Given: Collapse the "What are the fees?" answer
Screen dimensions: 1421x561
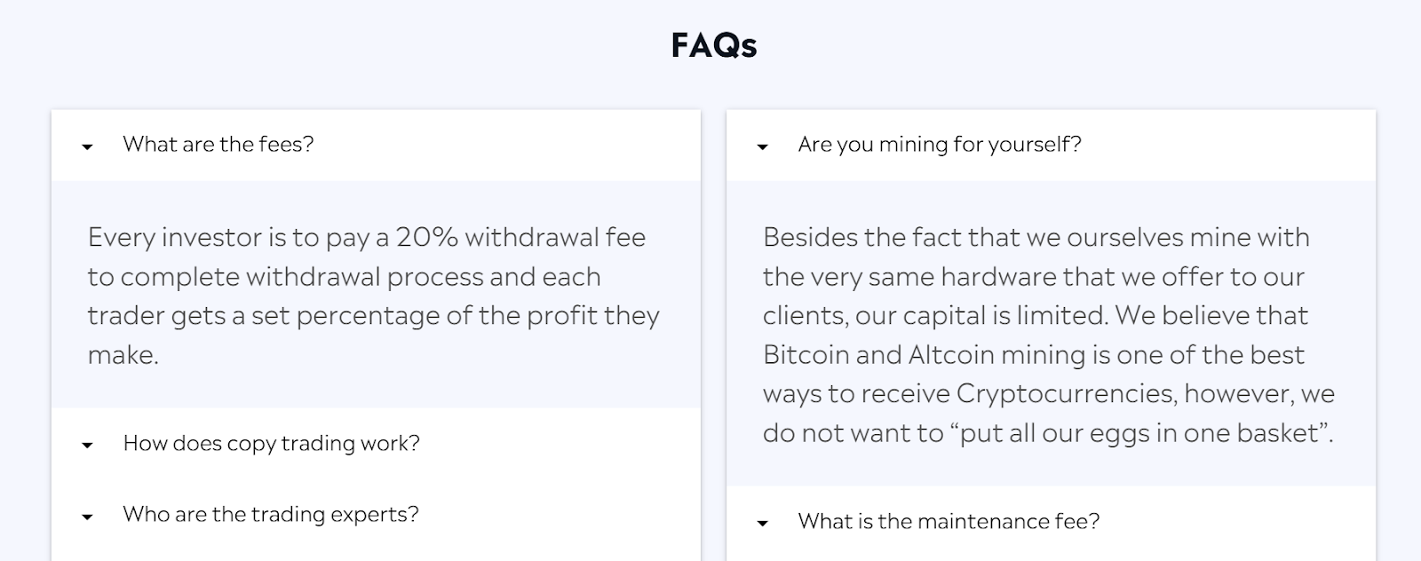Looking at the screenshot, I should point(218,144).
